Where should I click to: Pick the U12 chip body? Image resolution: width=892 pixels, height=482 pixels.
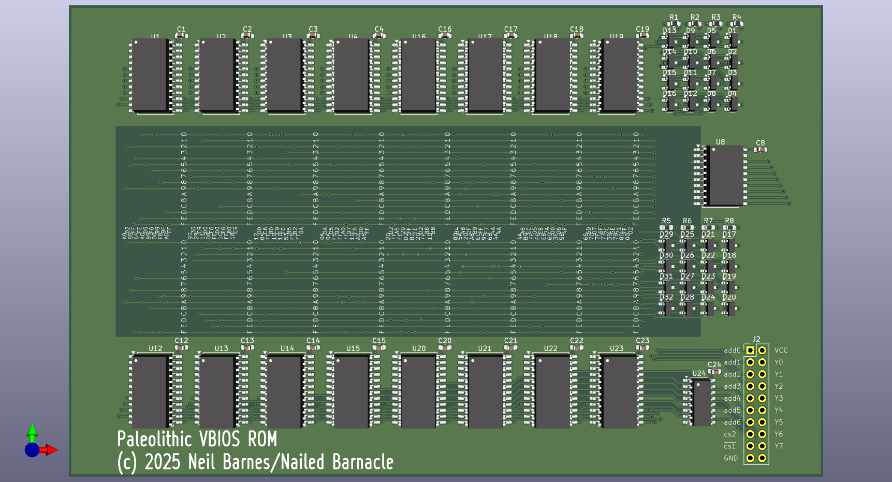coord(150,391)
